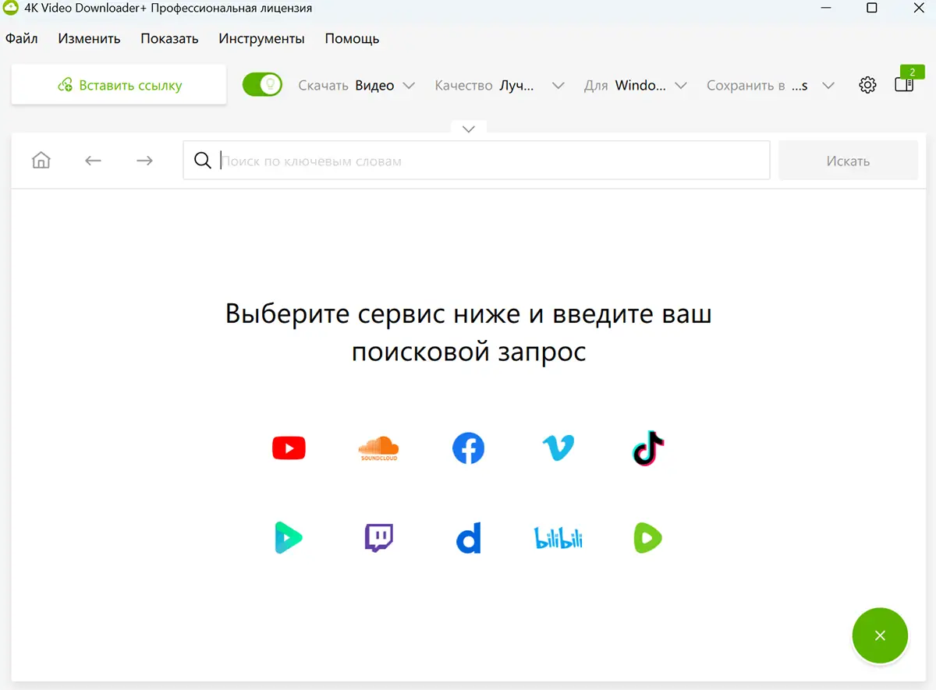Open the Помощь menu
The width and height of the screenshot is (936, 690).
coord(352,38)
